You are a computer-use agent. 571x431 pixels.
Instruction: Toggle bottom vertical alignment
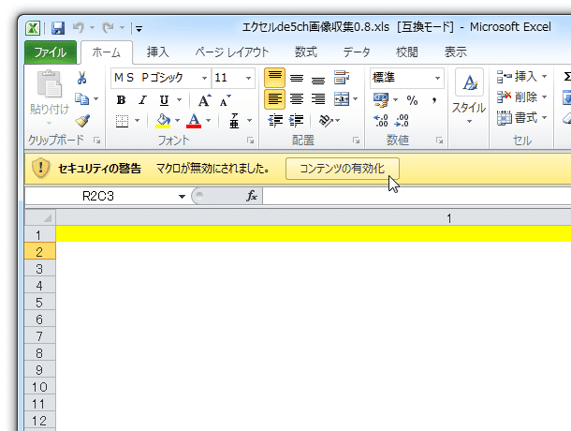tap(318, 80)
